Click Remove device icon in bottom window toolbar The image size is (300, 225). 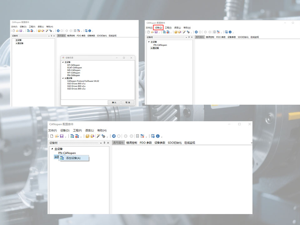point(77,136)
